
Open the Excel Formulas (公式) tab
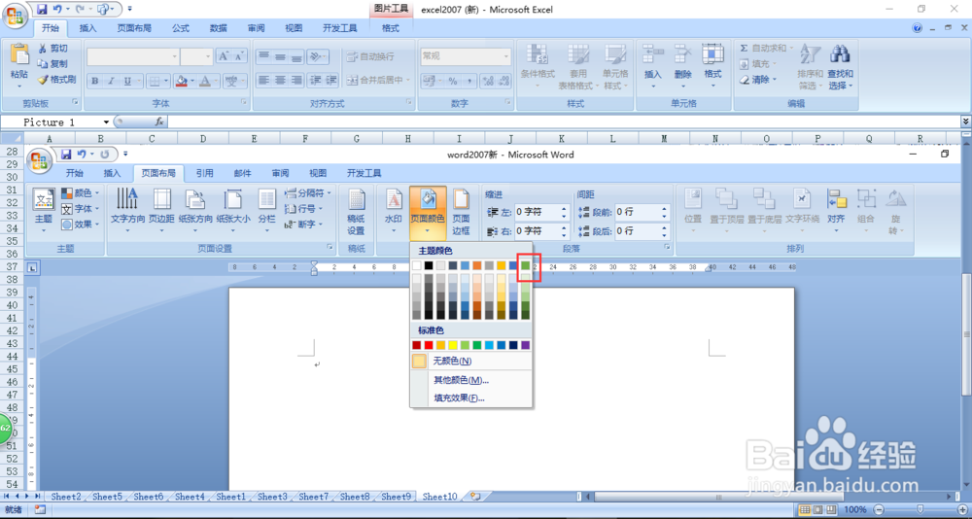(x=181, y=28)
